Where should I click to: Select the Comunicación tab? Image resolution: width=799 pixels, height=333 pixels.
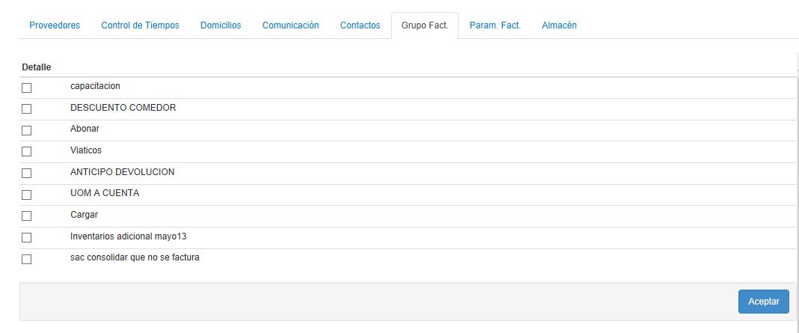[290, 25]
